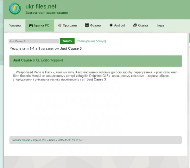
Task: Click the results count line Результати 1-1 з 1
Action: pyautogui.click(x=46, y=48)
